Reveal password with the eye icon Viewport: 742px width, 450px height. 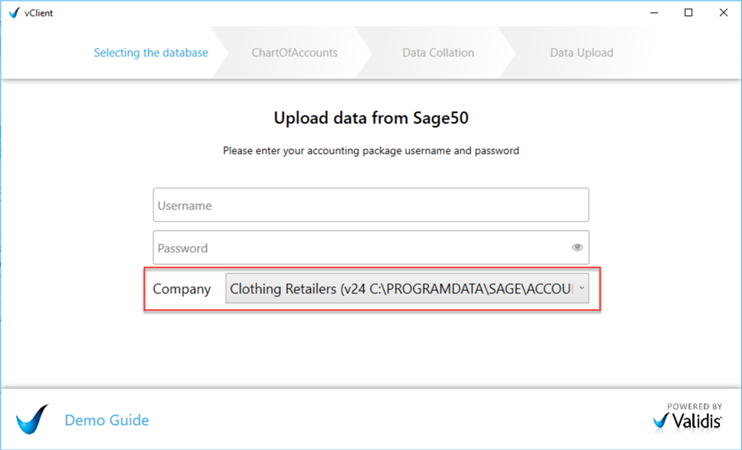pos(577,247)
